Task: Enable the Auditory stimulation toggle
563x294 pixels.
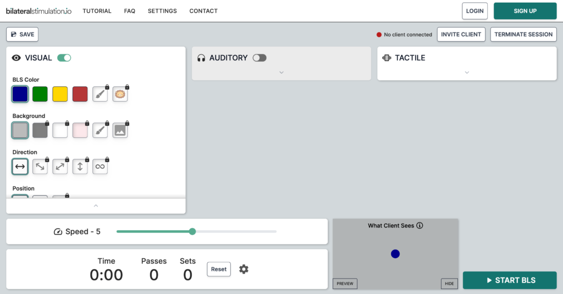Action: [x=259, y=58]
